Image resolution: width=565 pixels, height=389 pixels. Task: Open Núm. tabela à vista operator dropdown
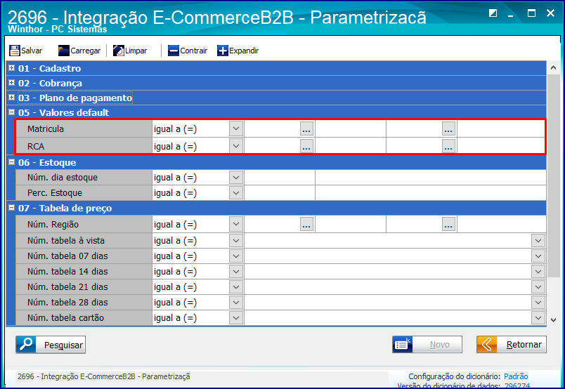pyautogui.click(x=236, y=240)
